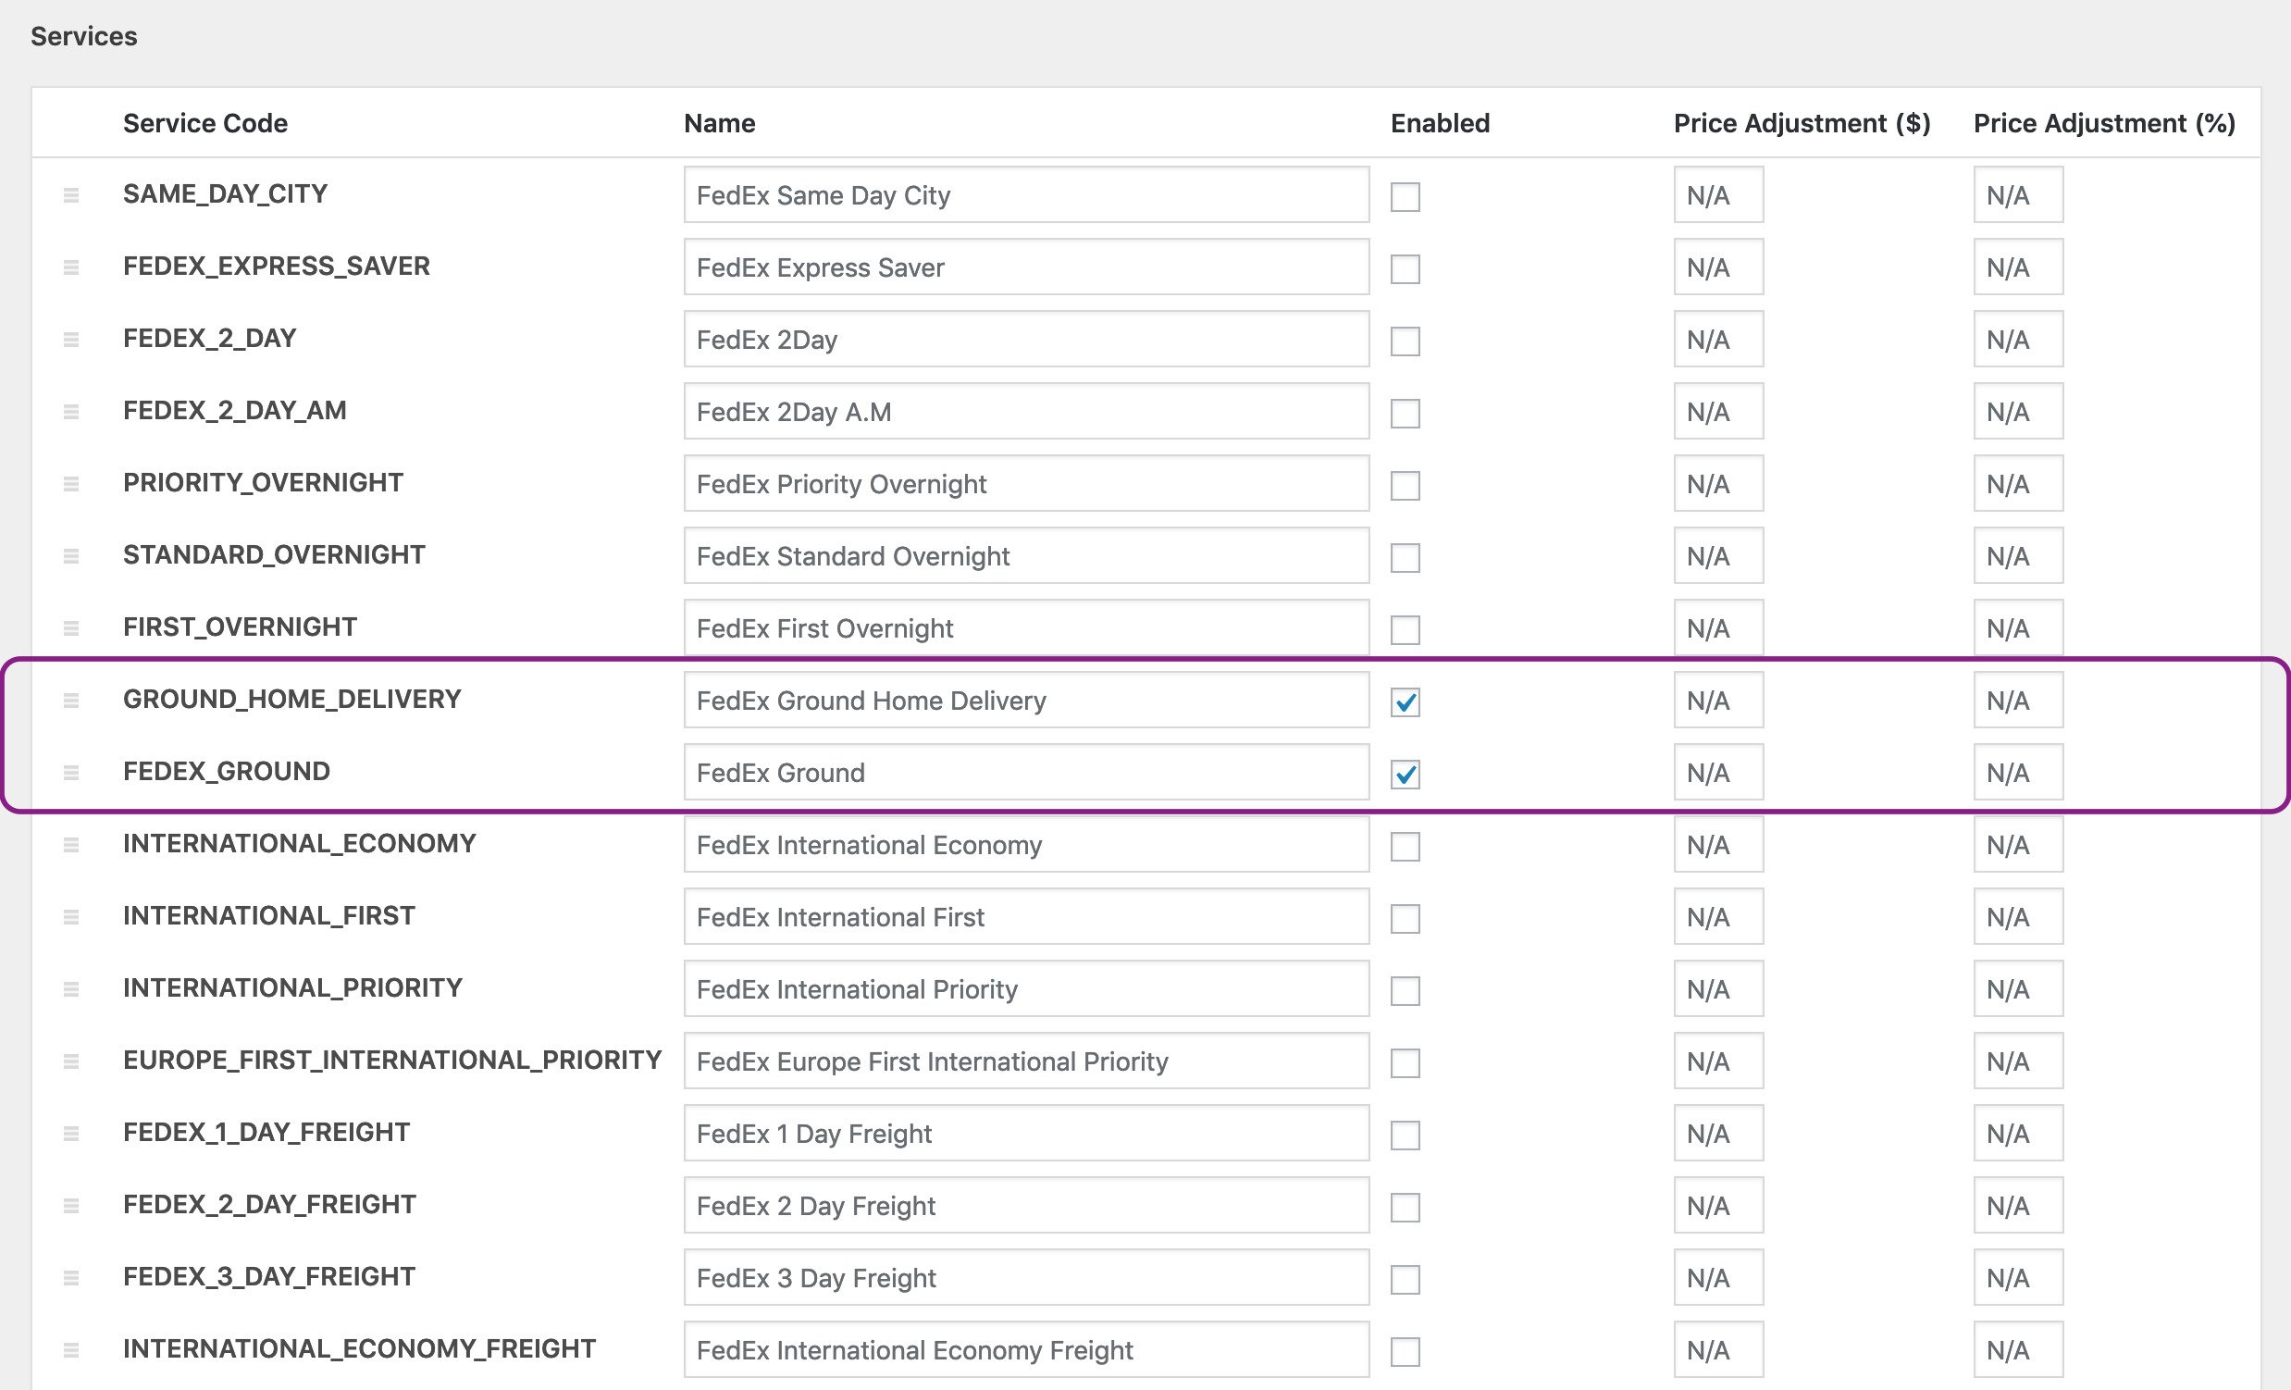The height and width of the screenshot is (1390, 2291).
Task: Click the drag handle icon for GROUND_HOME_DELIVERY
Action: (72, 699)
